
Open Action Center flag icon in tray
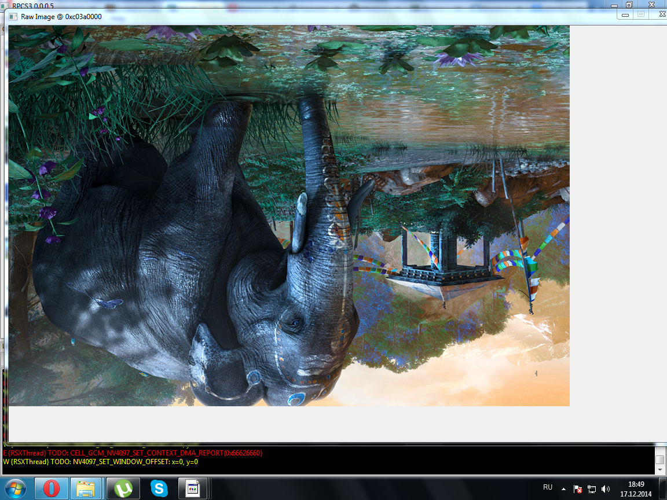coord(578,489)
